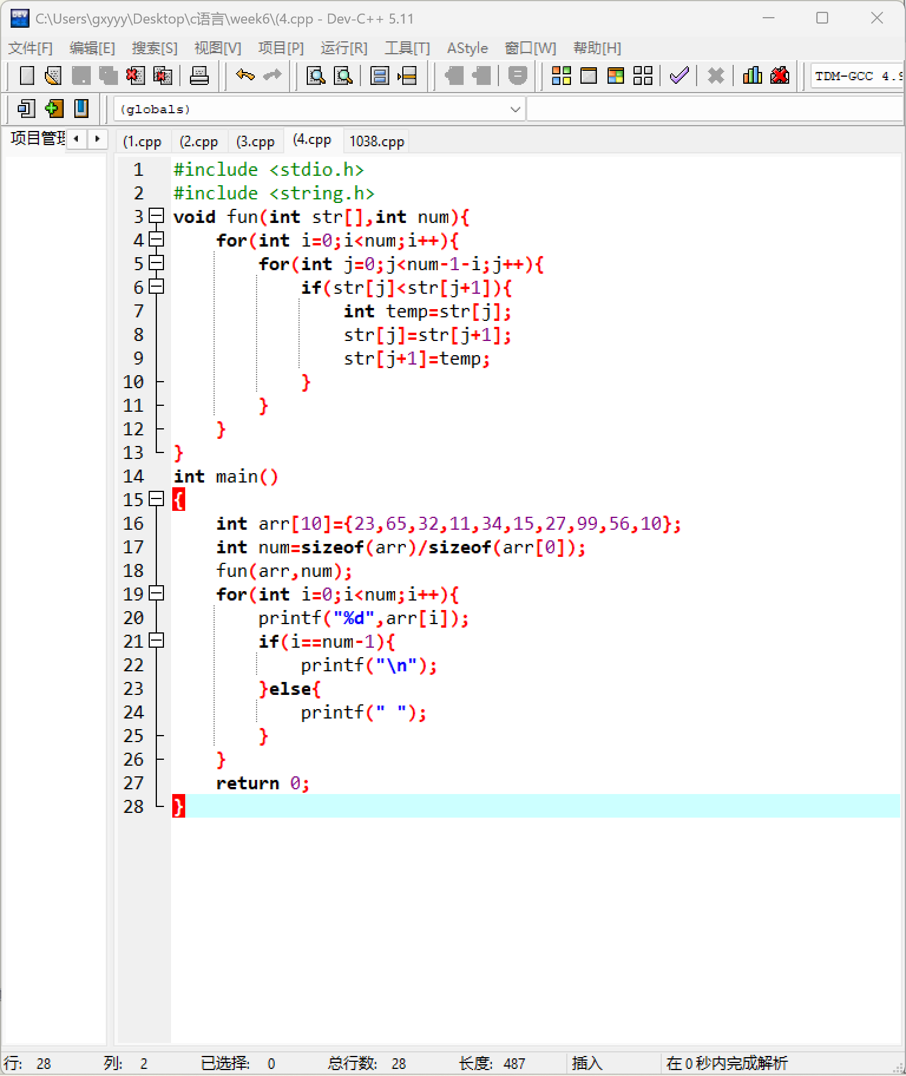
Task: Click the Print icon
Action: click(x=199, y=76)
